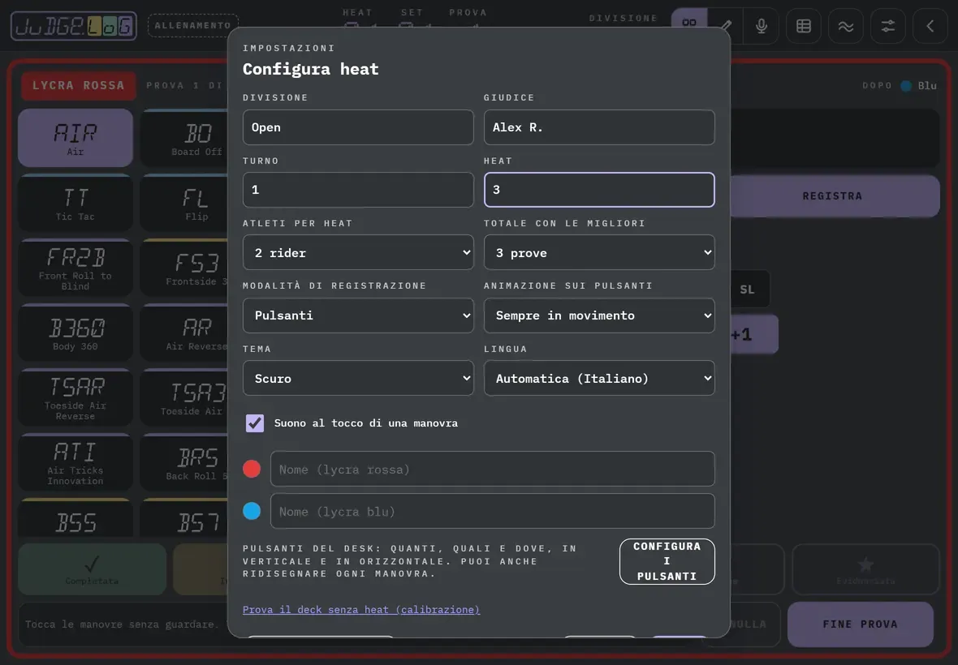
Task: Click the +1 button behind the dialog
Action: click(x=753, y=334)
